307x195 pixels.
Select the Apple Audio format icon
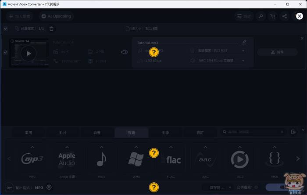click(x=67, y=159)
